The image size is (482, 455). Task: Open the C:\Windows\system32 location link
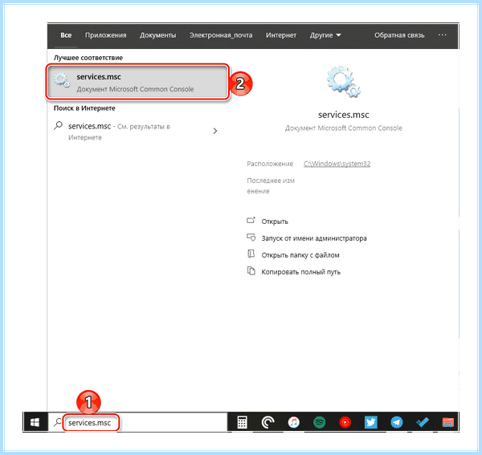click(x=337, y=164)
